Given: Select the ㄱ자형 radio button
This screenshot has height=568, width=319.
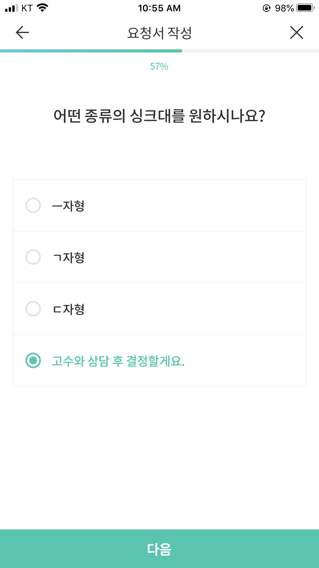Looking at the screenshot, I should tap(33, 257).
